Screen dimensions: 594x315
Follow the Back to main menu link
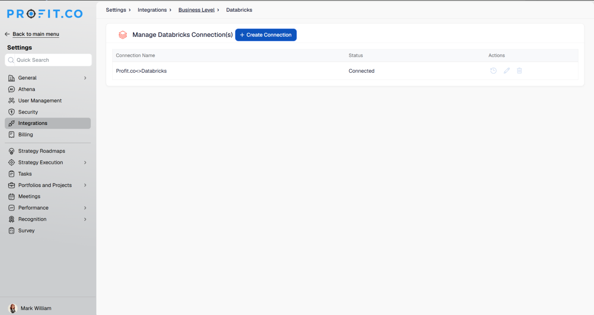click(x=36, y=34)
